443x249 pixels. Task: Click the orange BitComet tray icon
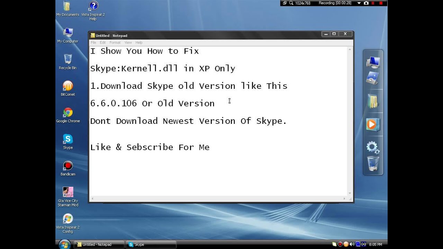(x=346, y=244)
